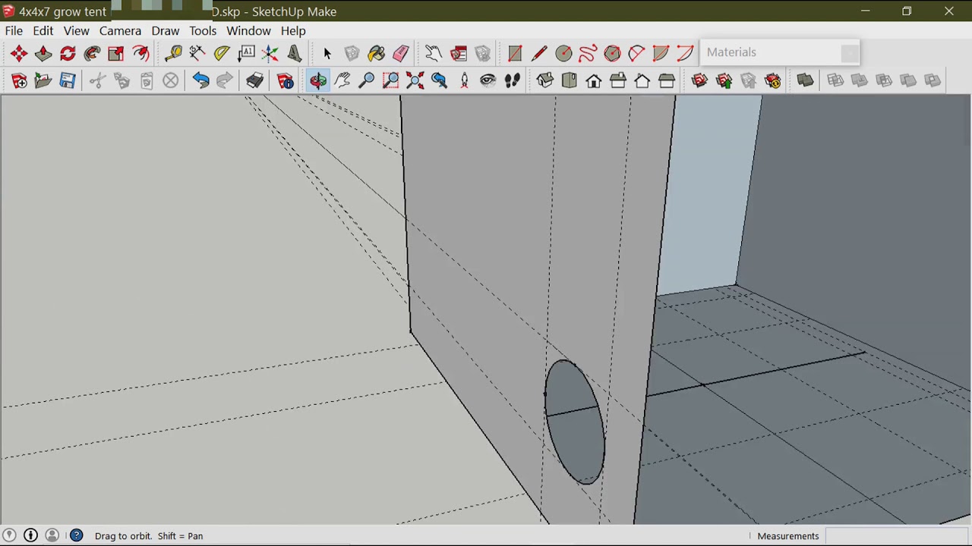The height and width of the screenshot is (546, 972).
Task: Select the circular face on the wall
Action: (x=575, y=422)
